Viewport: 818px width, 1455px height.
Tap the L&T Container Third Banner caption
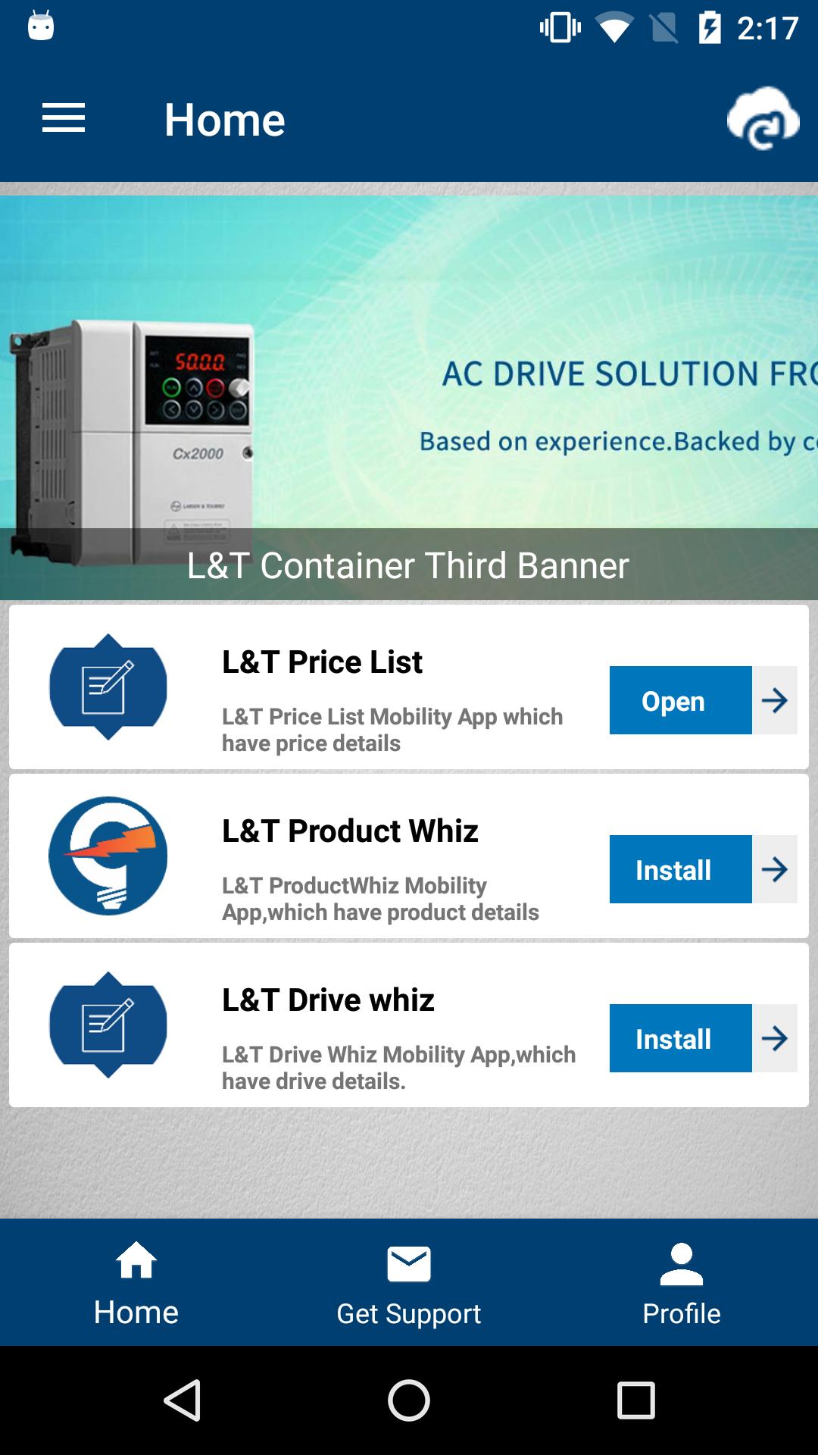[408, 565]
